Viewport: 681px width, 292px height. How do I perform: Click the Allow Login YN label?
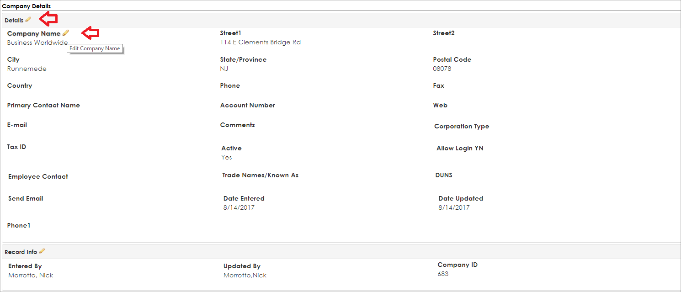(x=460, y=148)
